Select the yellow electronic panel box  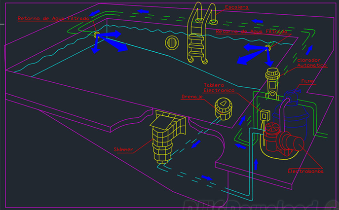click(x=264, y=116)
